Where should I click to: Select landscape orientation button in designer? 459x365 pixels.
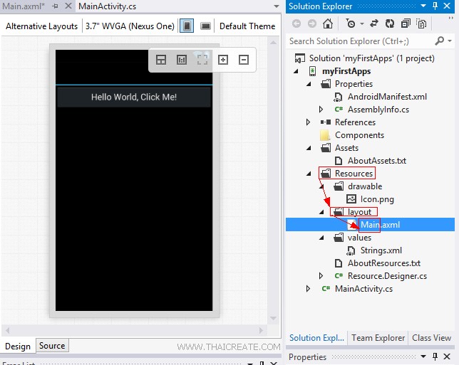click(205, 26)
